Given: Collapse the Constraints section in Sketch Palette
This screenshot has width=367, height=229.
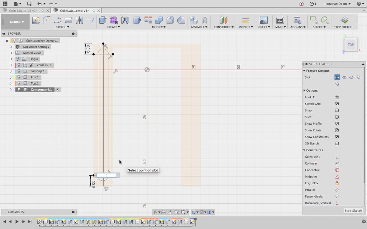Looking at the screenshot, I should (304, 150).
